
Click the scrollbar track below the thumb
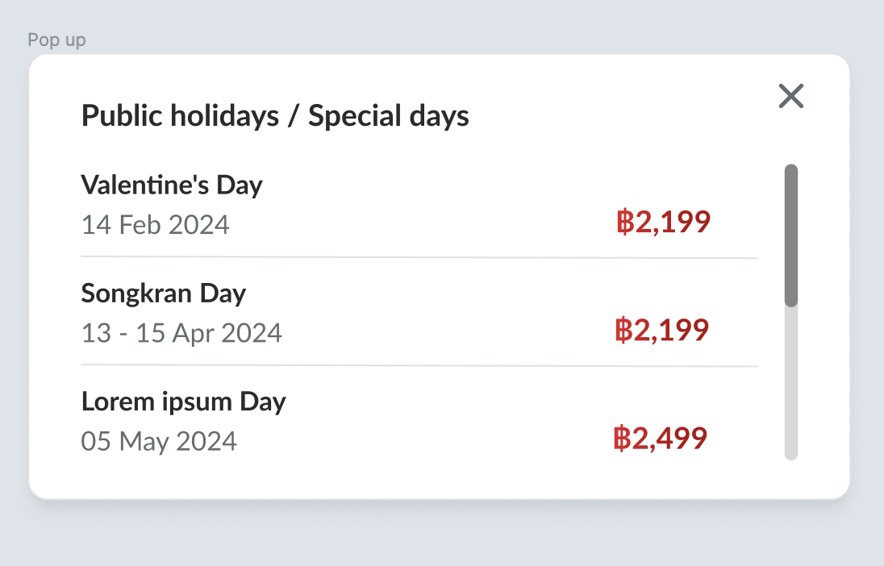[791, 383]
